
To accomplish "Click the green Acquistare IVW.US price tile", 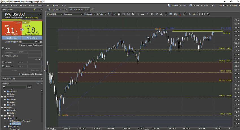I will coord(32,28).
